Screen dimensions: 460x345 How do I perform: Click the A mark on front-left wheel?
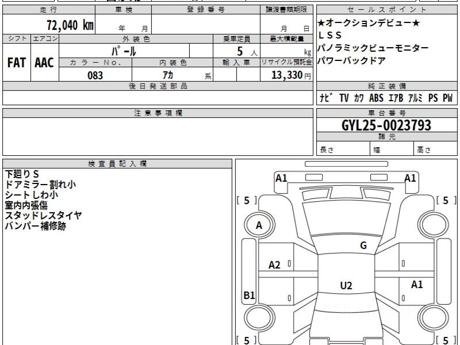(259, 226)
